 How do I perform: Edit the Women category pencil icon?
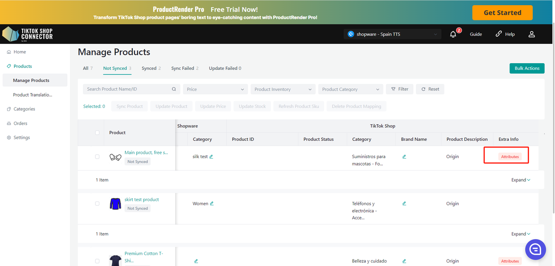pos(212,204)
